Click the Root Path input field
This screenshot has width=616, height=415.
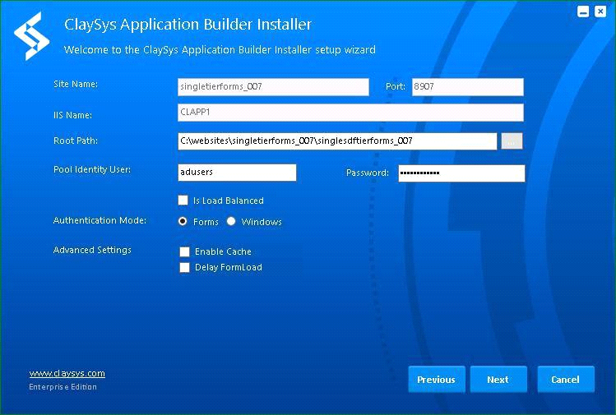(x=337, y=141)
